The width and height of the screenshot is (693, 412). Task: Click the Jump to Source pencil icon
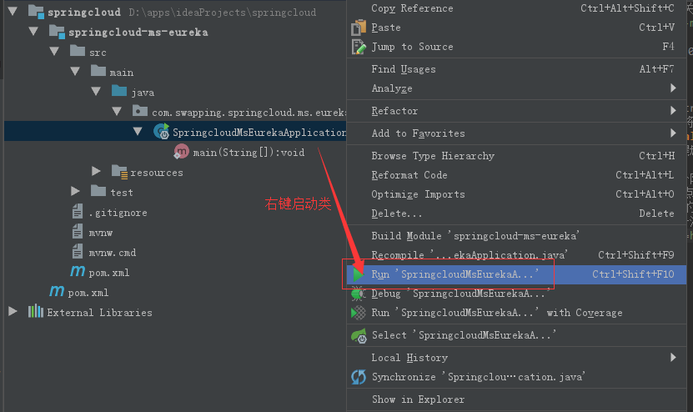pos(359,47)
